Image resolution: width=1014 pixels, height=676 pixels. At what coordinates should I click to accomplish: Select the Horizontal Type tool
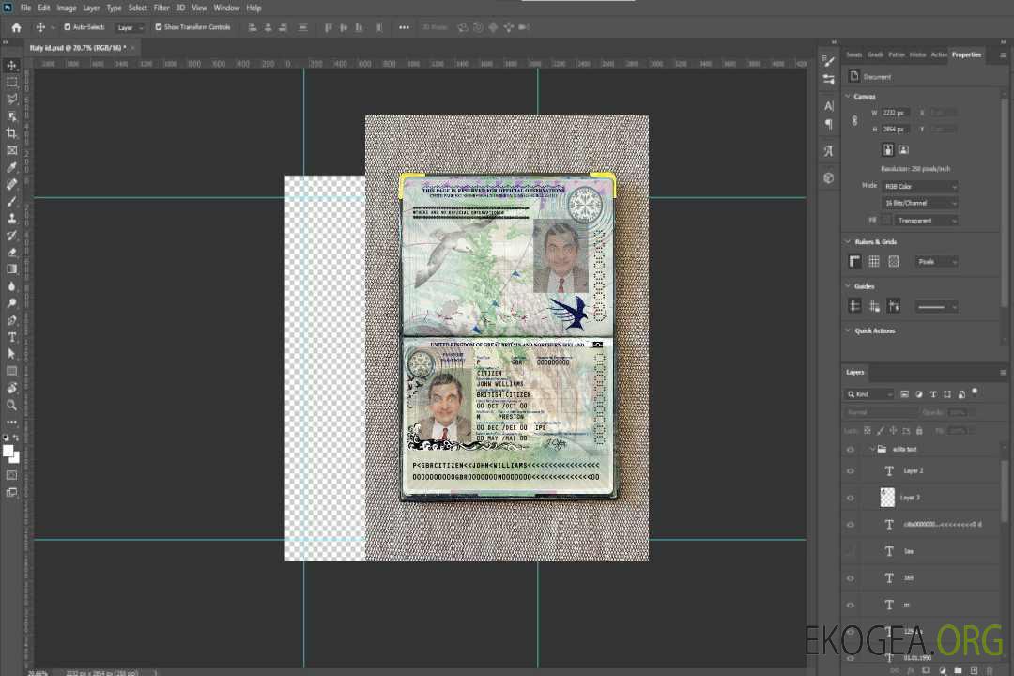[x=11, y=337]
